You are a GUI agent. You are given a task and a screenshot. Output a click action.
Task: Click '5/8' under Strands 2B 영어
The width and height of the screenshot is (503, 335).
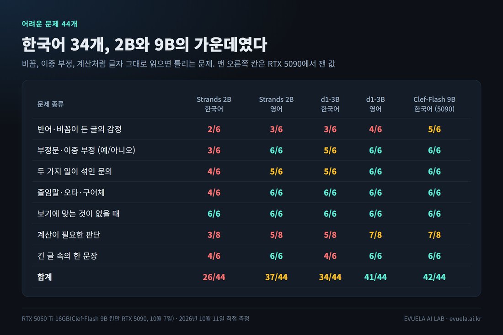[x=276, y=235]
